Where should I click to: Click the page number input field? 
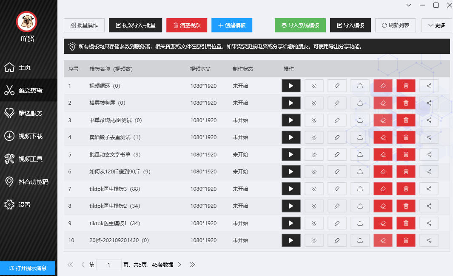pos(108,265)
